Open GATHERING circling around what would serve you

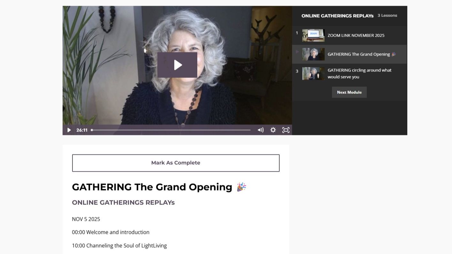click(x=359, y=73)
